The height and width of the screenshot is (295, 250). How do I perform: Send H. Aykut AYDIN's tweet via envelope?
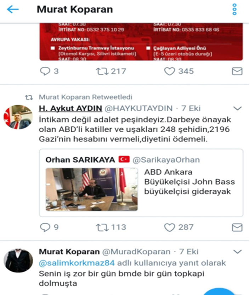(237, 227)
